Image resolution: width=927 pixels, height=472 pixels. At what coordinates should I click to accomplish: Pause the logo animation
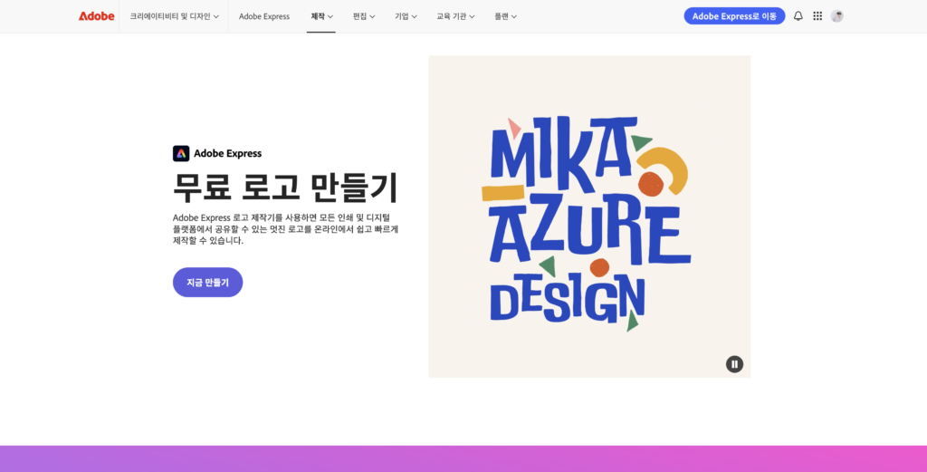pos(734,364)
